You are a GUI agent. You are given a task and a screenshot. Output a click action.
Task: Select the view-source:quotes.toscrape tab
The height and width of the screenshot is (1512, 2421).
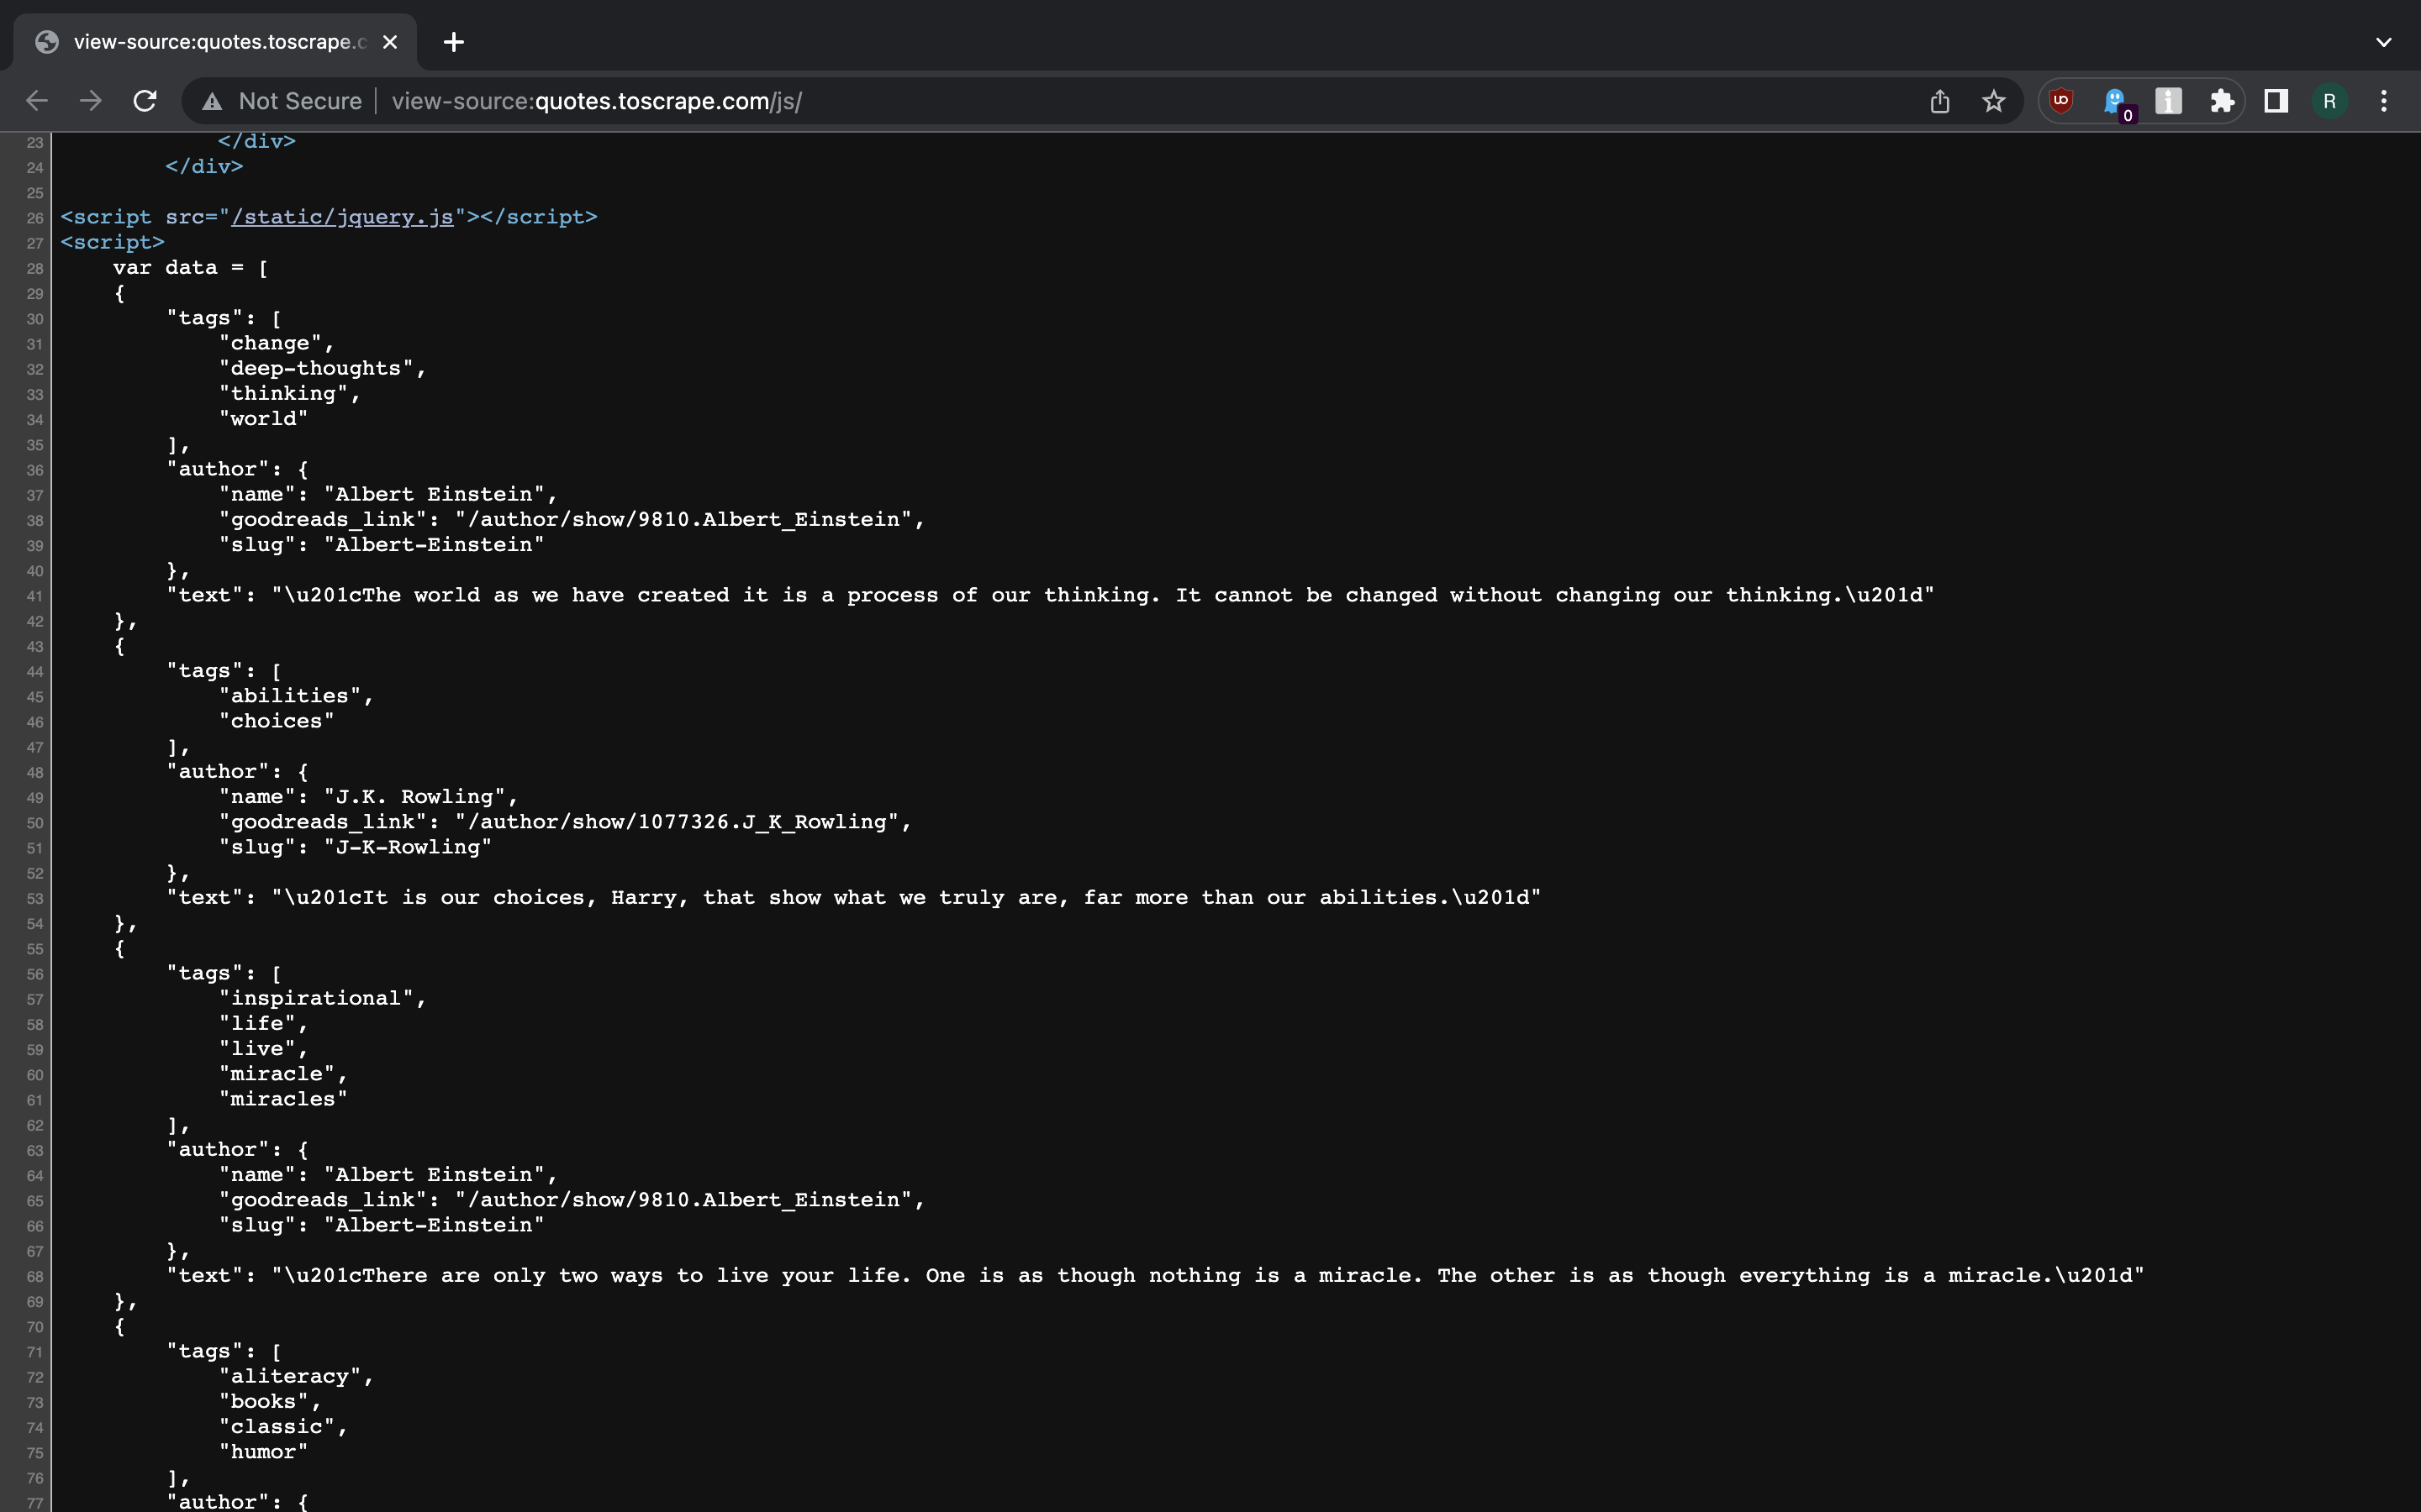(215, 42)
